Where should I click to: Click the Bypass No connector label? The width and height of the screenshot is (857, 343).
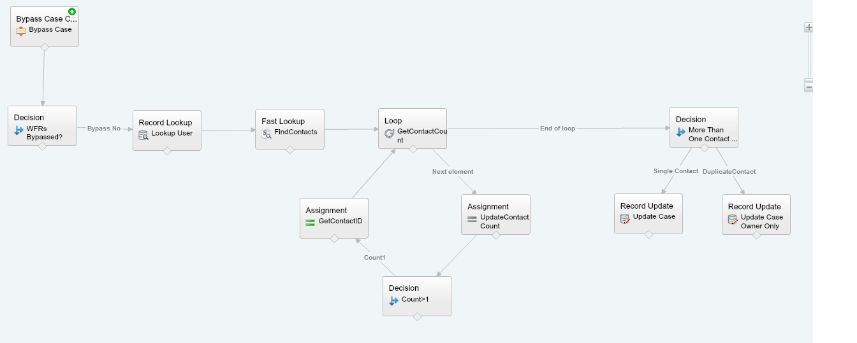[x=104, y=129]
